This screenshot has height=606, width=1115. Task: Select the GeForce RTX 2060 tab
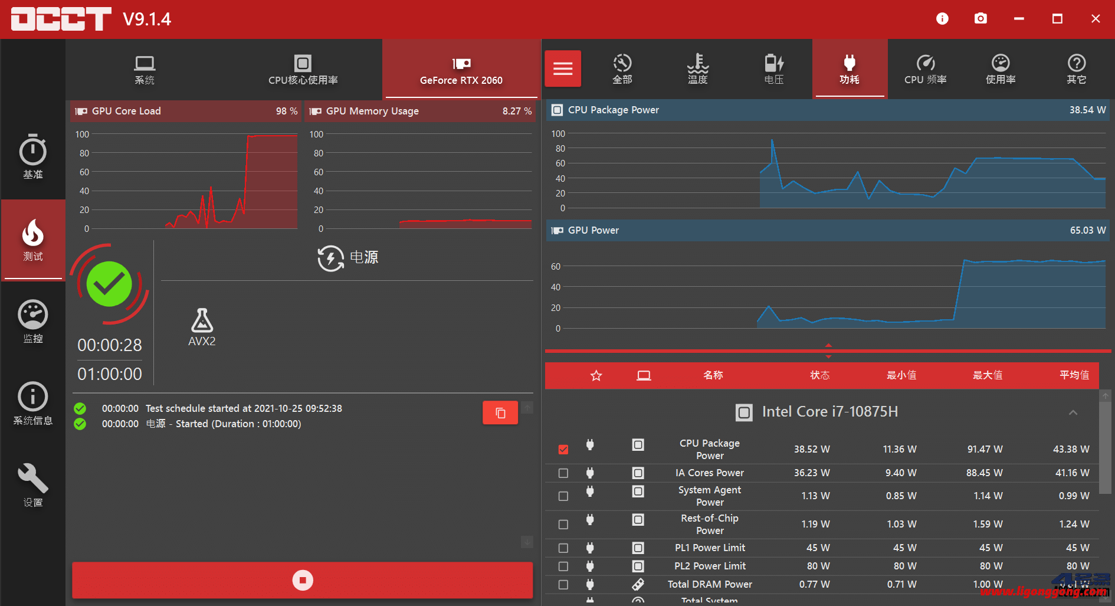point(461,70)
